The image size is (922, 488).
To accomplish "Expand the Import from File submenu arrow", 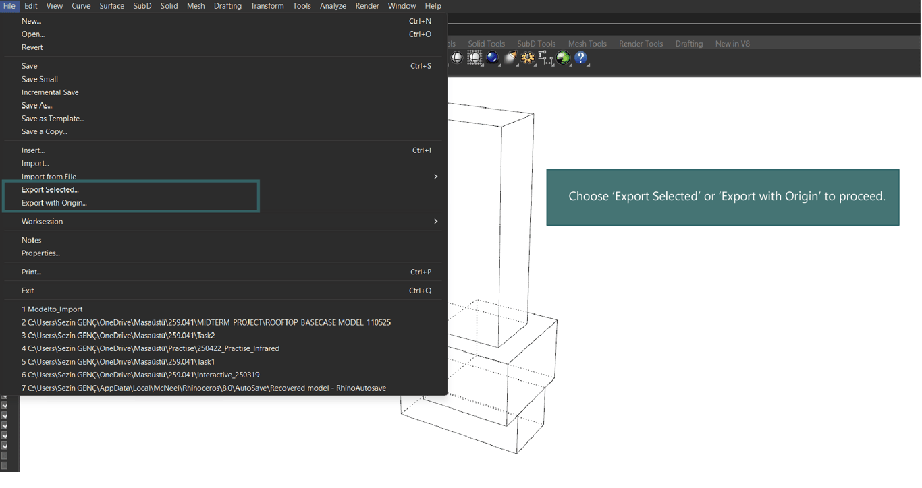I will pos(435,177).
